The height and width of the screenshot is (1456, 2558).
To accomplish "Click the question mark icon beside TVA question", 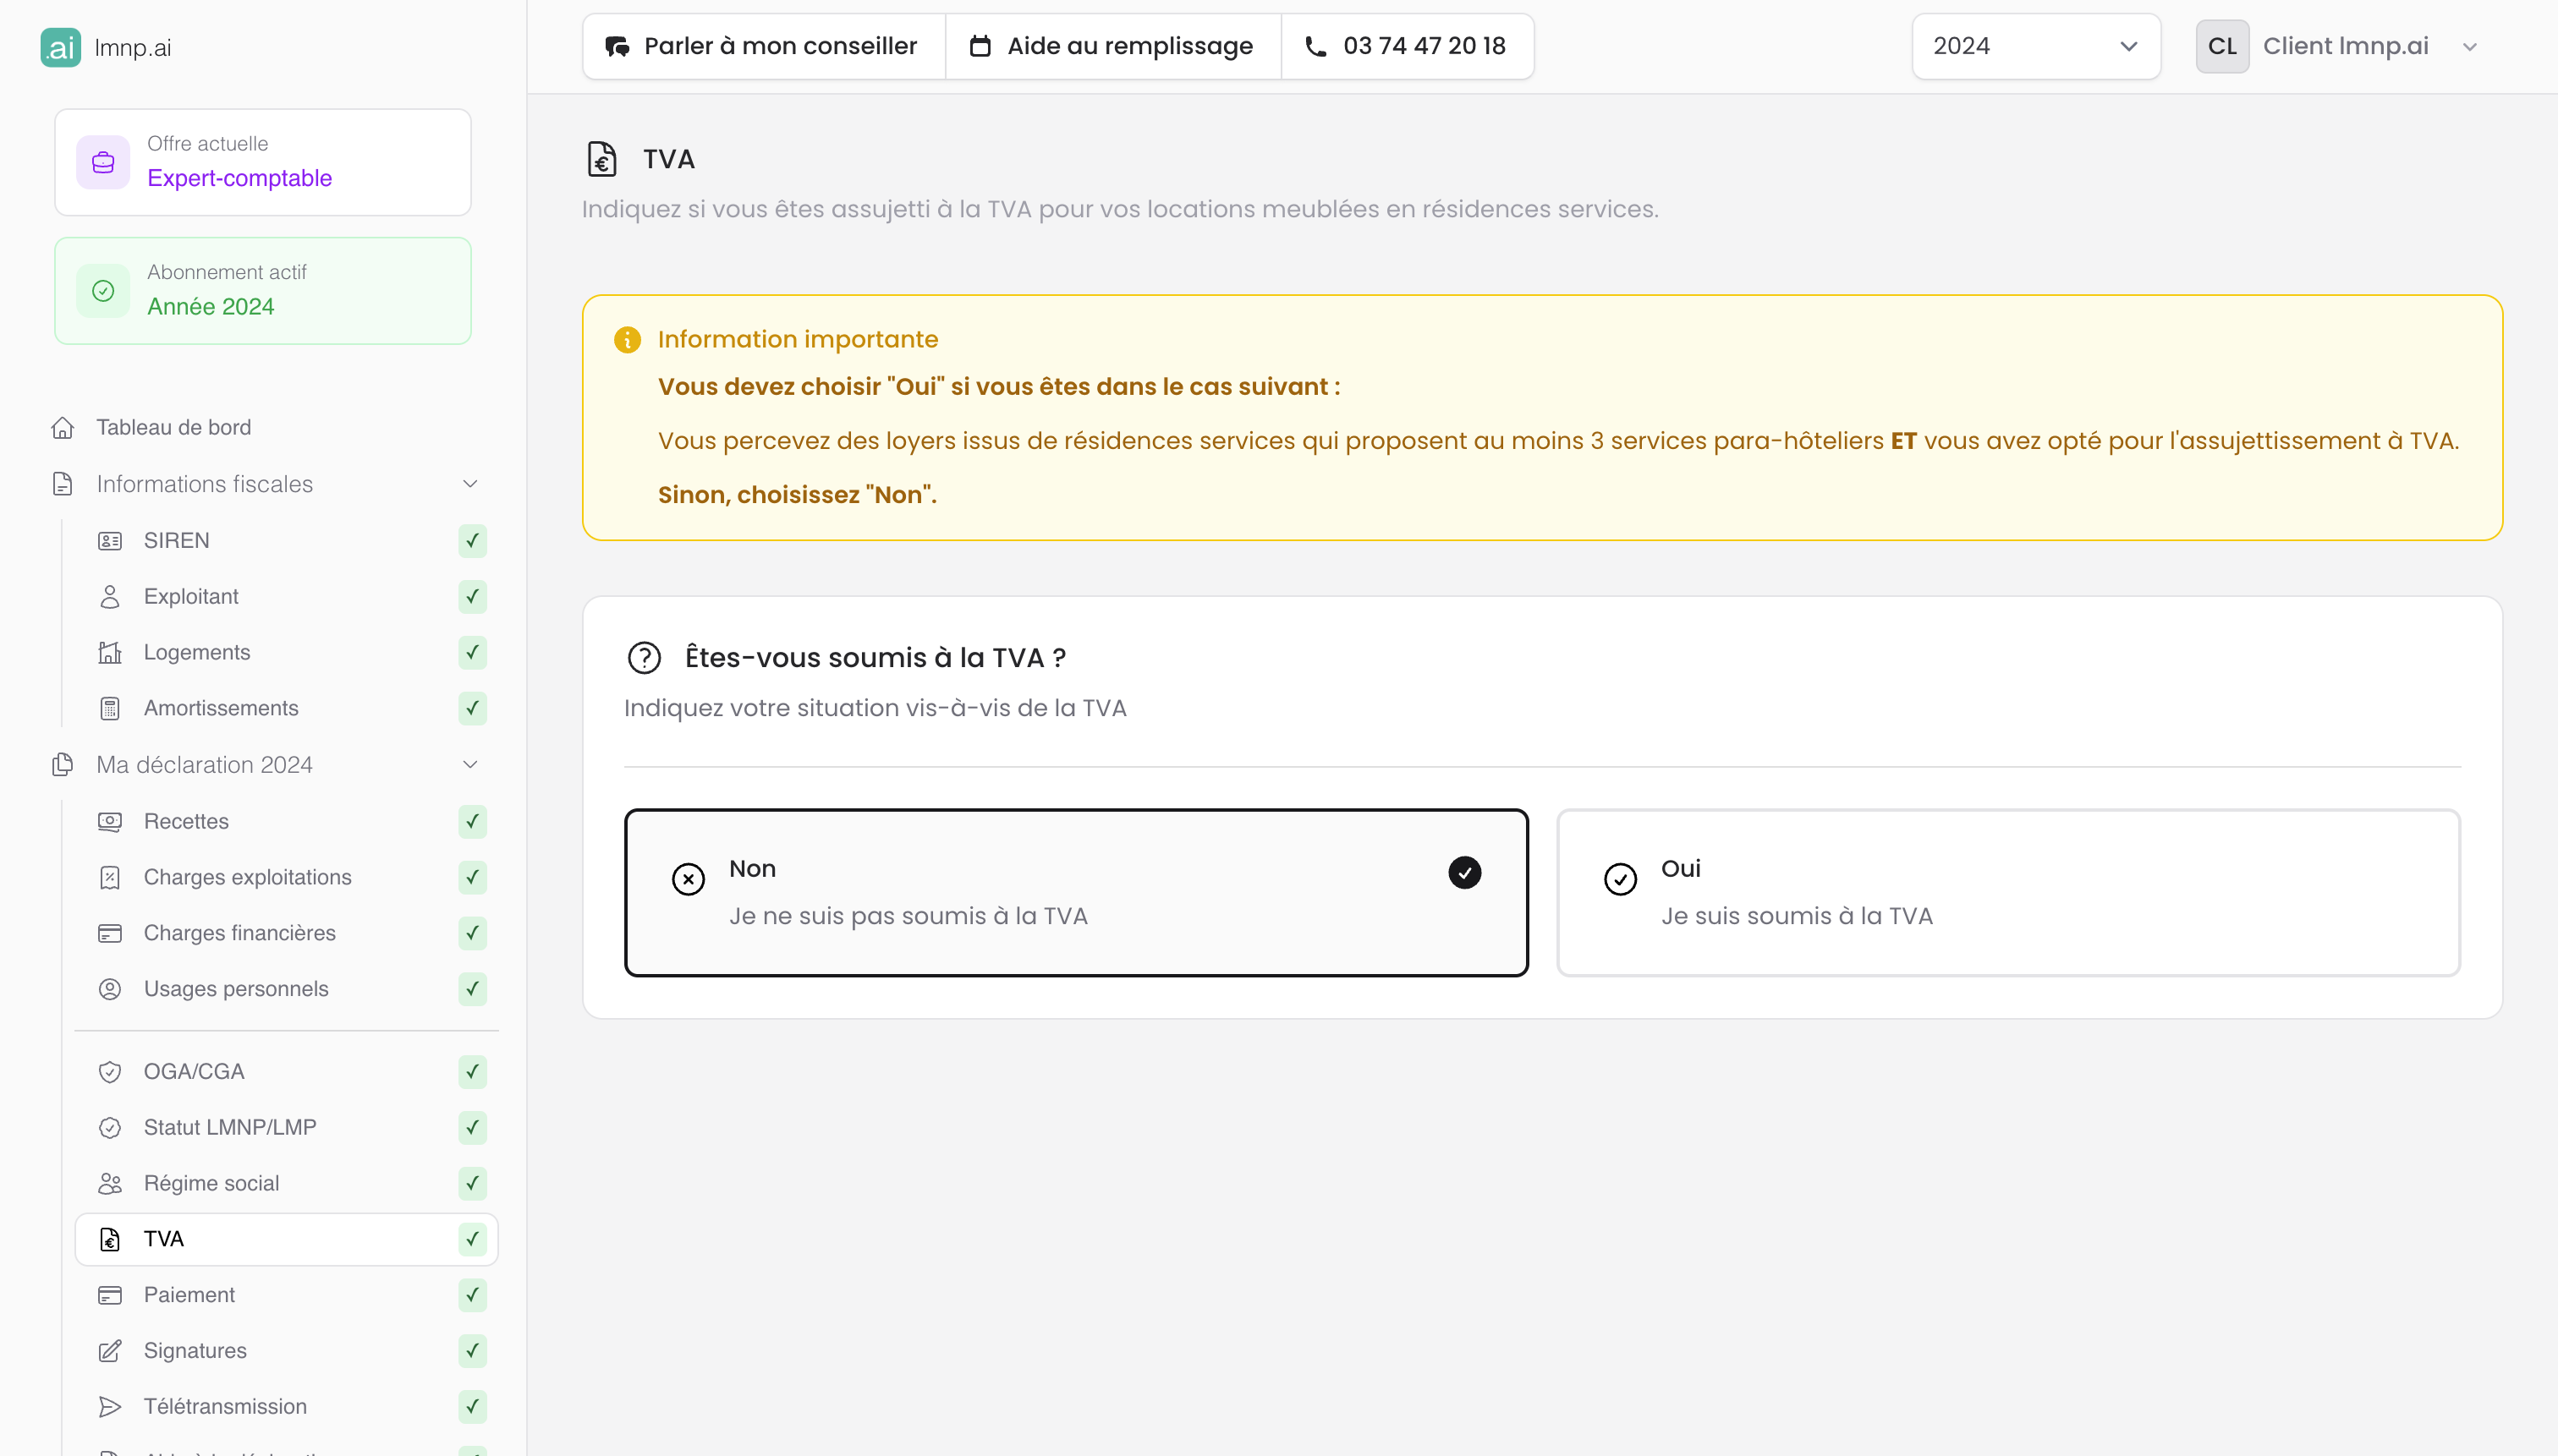I will pyautogui.click(x=645, y=658).
